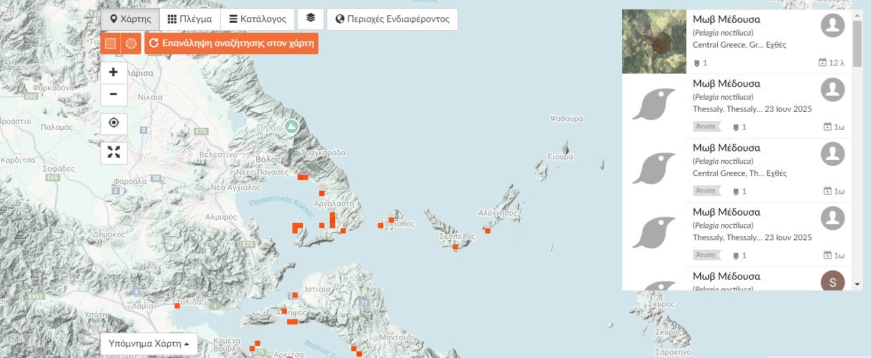Click the scroll down arrow in observations list
The width and height of the screenshot is (871, 358).
pyautogui.click(x=858, y=284)
